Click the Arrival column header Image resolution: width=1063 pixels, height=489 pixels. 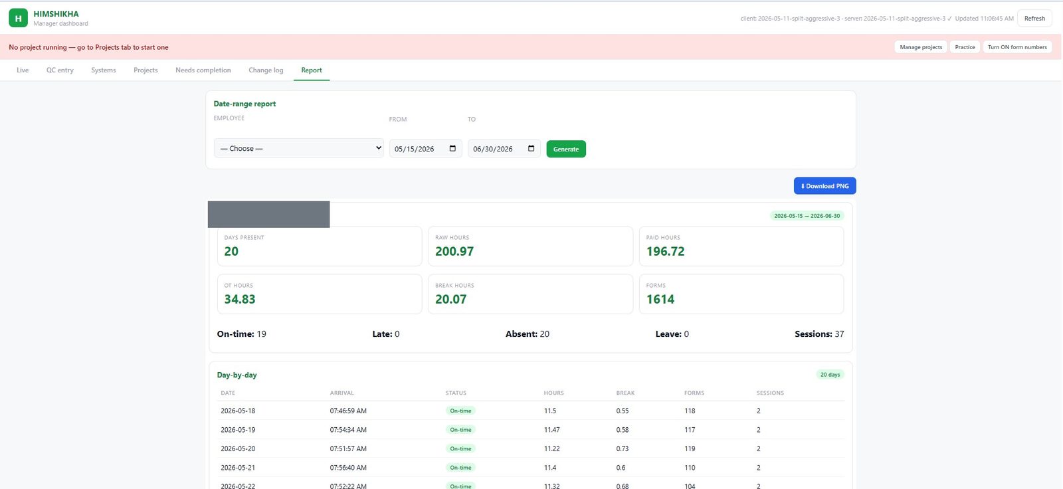coord(341,393)
